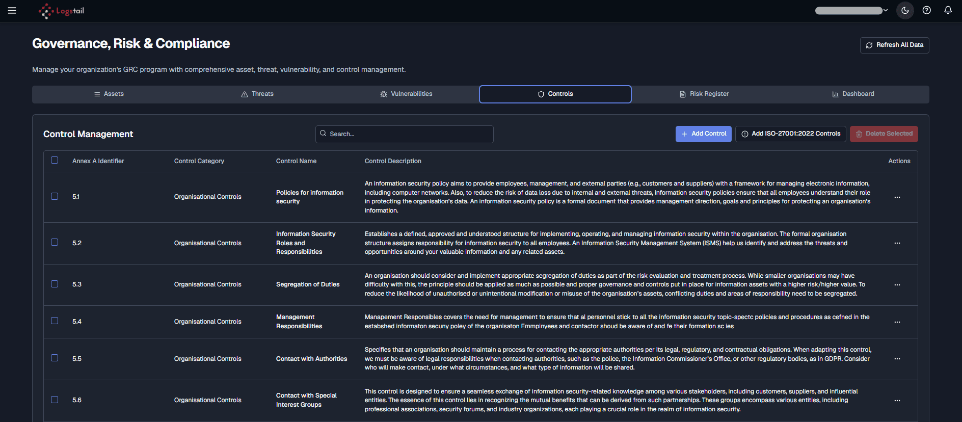
Task: Open actions menu for Information Security Roles row
Action: [x=897, y=243]
